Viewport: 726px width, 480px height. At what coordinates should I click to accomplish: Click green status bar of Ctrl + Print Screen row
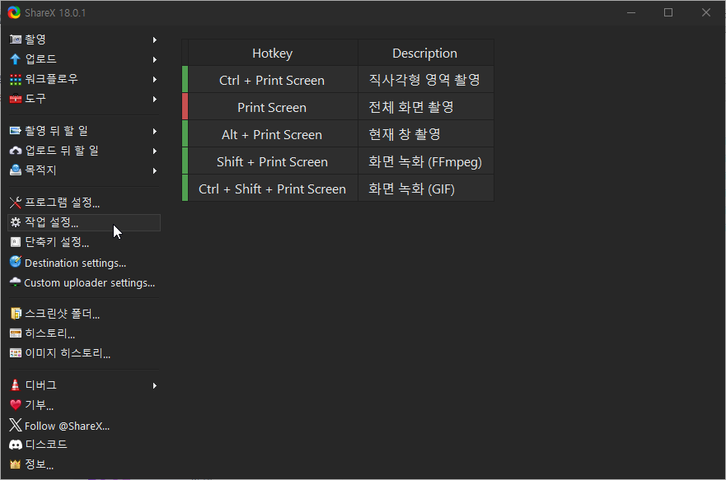point(185,79)
